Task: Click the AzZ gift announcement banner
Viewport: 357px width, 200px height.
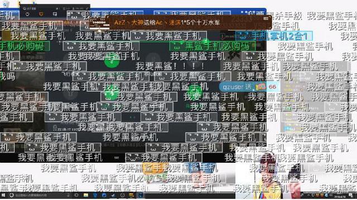Action: click(190, 22)
